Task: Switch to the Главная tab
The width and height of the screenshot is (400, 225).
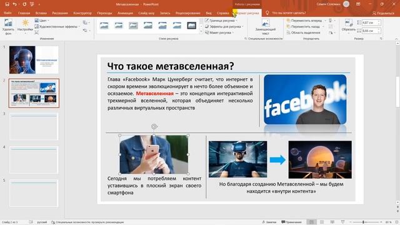Action: coord(24,12)
